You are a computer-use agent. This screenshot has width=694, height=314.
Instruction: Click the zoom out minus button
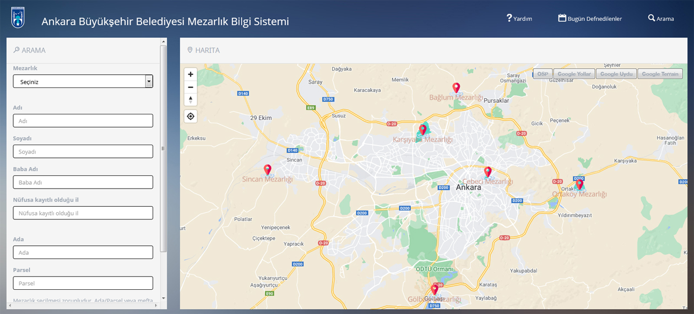click(191, 87)
